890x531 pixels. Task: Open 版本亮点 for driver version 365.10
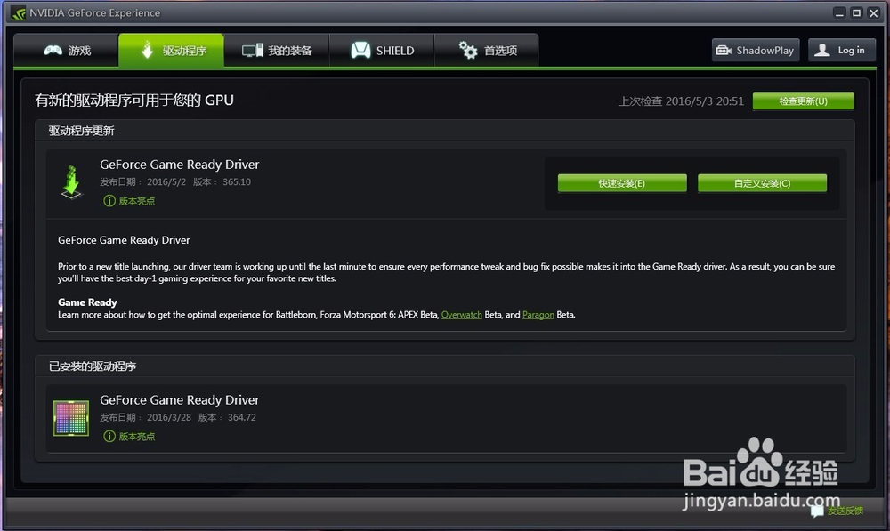click(x=137, y=201)
